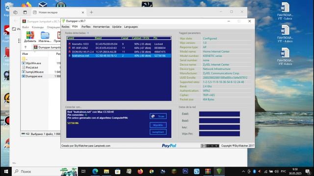Click the Bluetooth icon in system tray

(254, 172)
